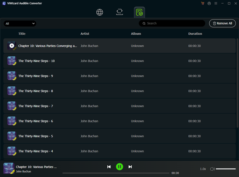Click cover of The Thirty-Nine Steps - 5
This screenshot has width=239, height=177.
pos(12,136)
